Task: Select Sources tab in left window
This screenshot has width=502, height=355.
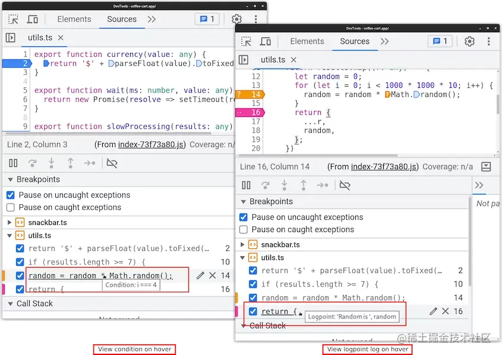Action: (122, 19)
